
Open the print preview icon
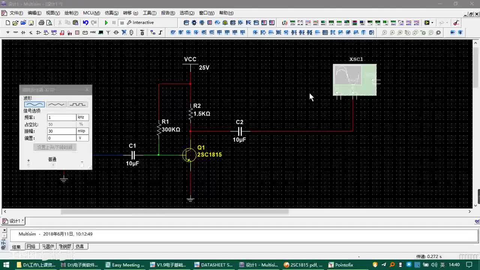coord(49,23)
